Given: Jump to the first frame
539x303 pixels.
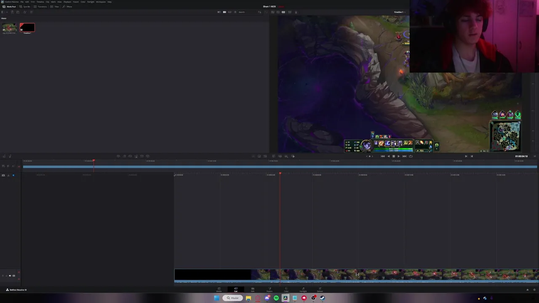Looking at the screenshot, I should tap(383, 156).
